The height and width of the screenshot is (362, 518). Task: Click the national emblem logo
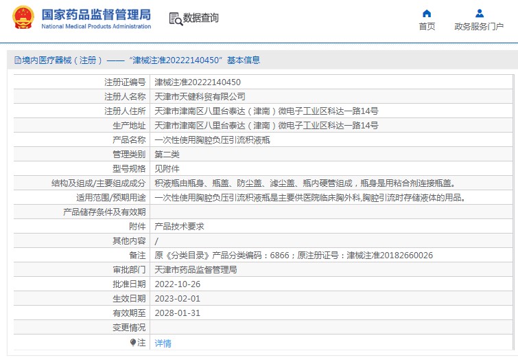[23, 17]
